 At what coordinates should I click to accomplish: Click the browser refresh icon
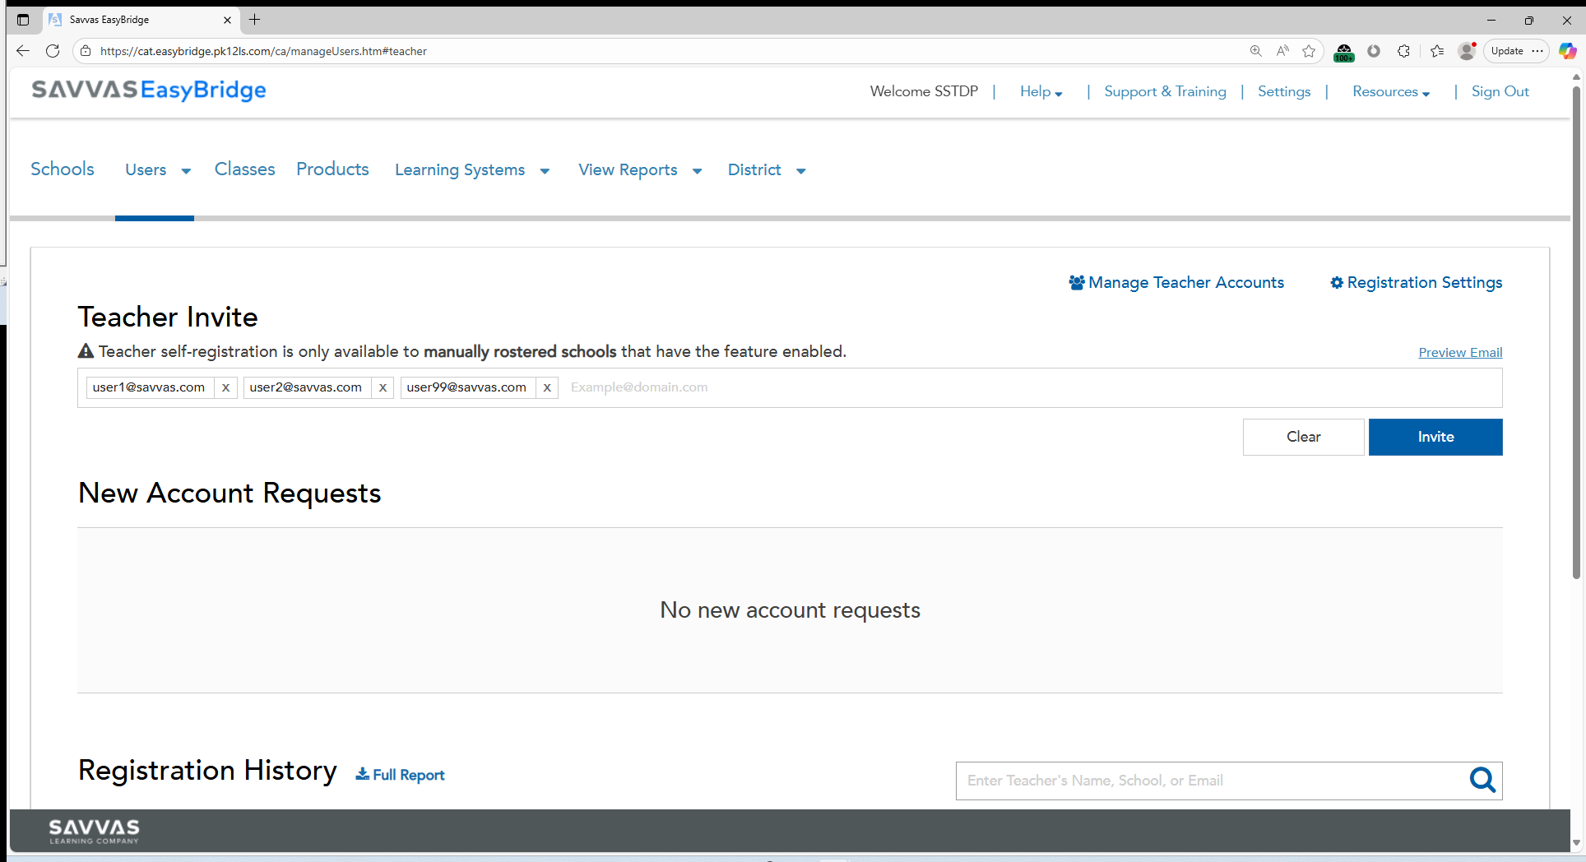coord(53,51)
